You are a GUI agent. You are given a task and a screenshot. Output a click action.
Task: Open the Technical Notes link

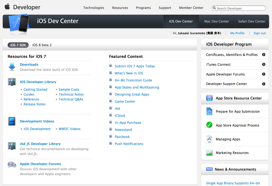pos(71,94)
